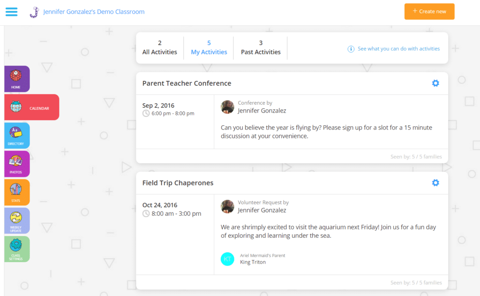The width and height of the screenshot is (480, 296).
Task: Click the seahorse classroom logo
Action: [34, 11]
